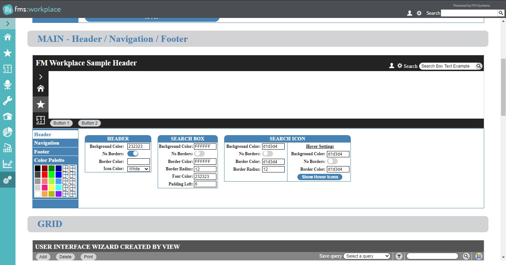Open the line chart reports icon
506x265 pixels.
point(7,164)
